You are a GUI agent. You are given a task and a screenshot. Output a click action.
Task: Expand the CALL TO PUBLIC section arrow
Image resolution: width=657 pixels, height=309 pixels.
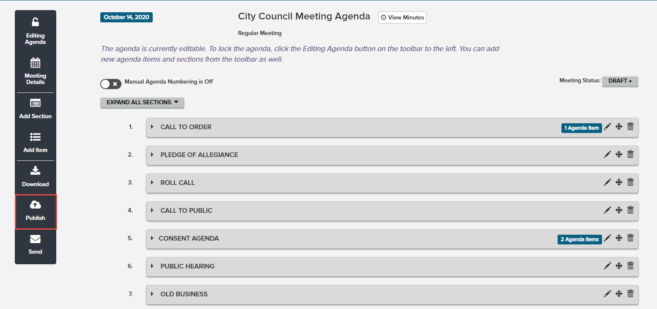[152, 211]
